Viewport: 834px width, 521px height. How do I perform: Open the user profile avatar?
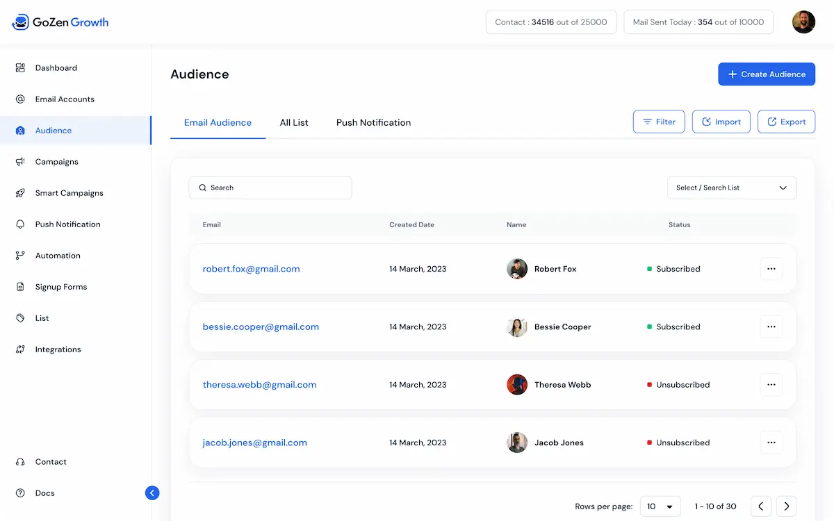pos(803,22)
